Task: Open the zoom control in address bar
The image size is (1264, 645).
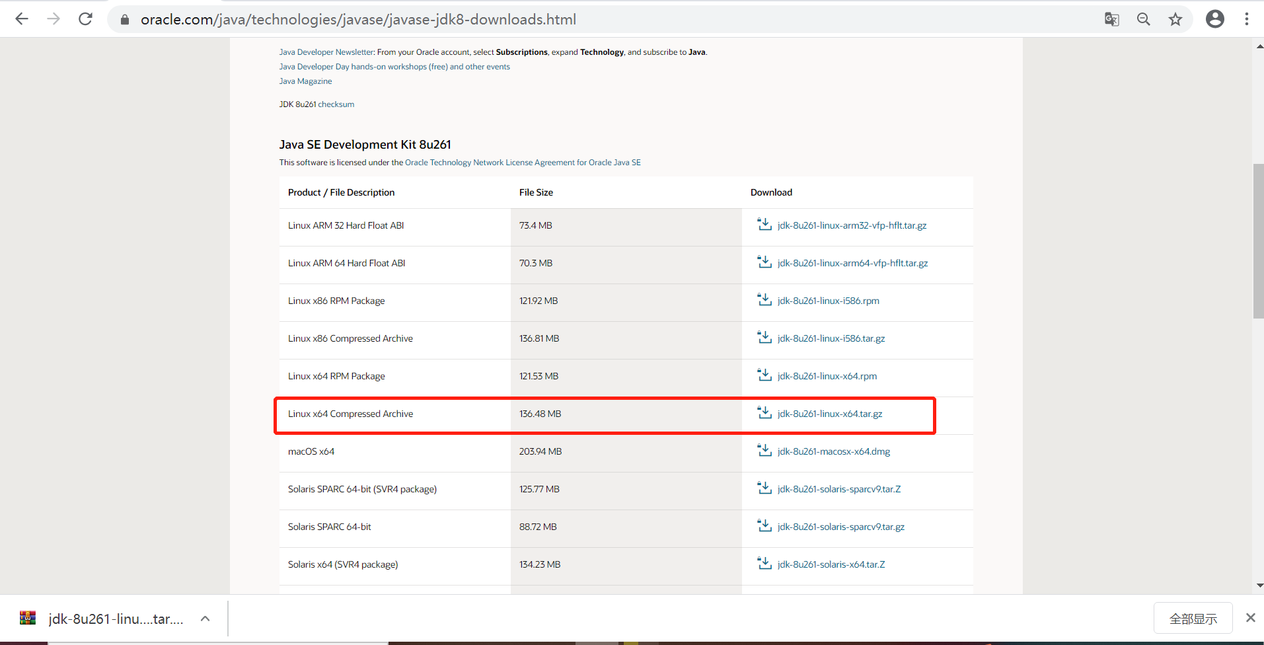Action: pyautogui.click(x=1144, y=19)
